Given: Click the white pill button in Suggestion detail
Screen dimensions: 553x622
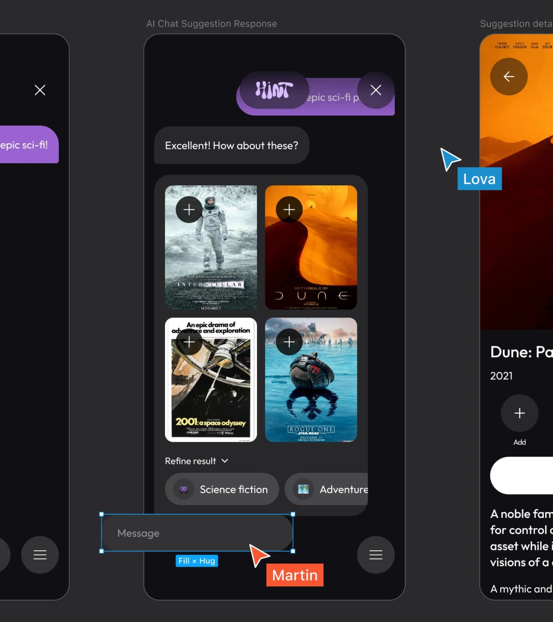Looking at the screenshot, I should [521, 476].
